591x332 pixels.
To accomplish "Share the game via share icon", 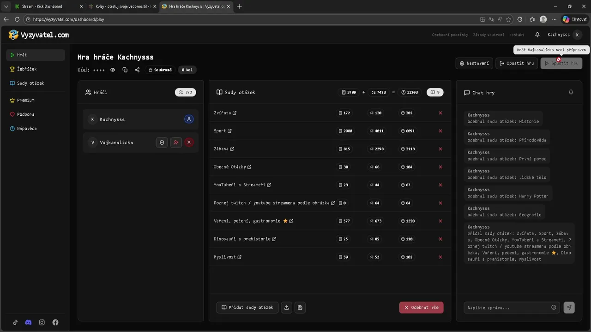I will (x=137, y=70).
